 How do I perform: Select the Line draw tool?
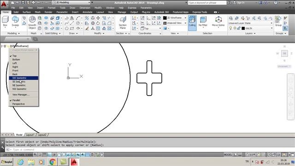click(72, 23)
